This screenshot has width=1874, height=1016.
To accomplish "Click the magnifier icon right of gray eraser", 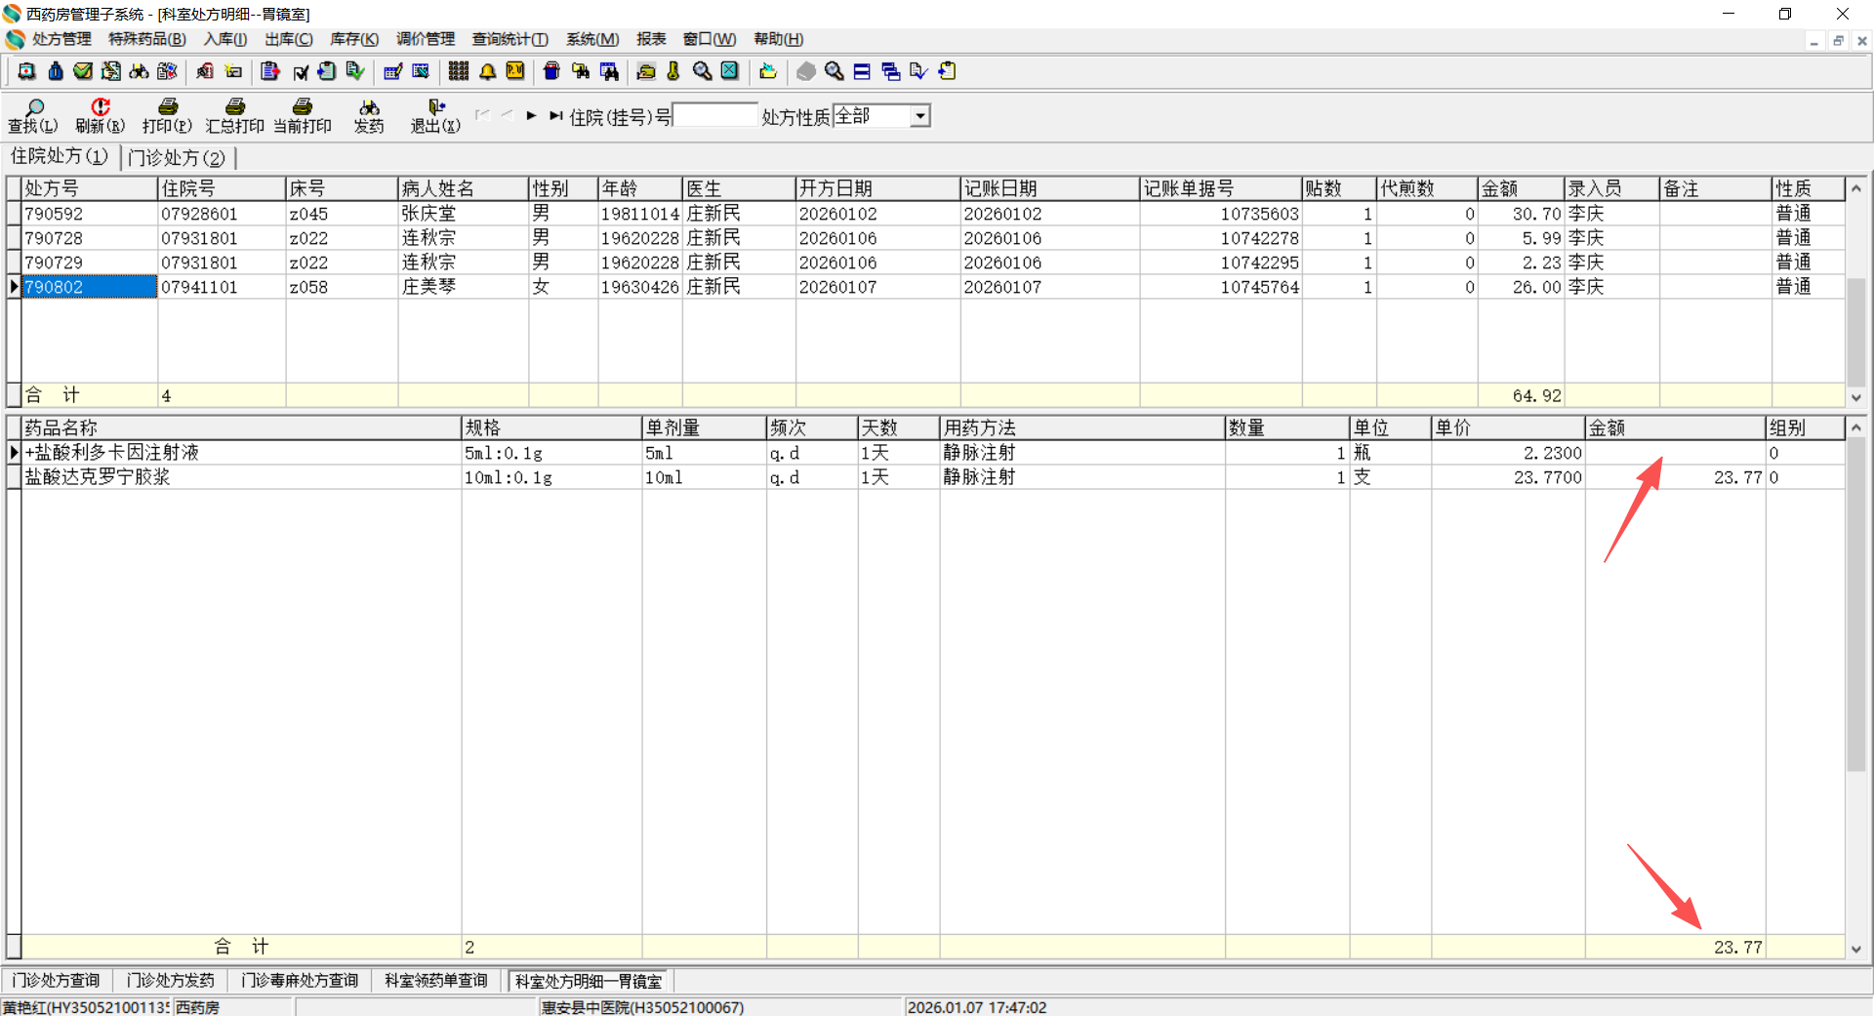I will 834,71.
